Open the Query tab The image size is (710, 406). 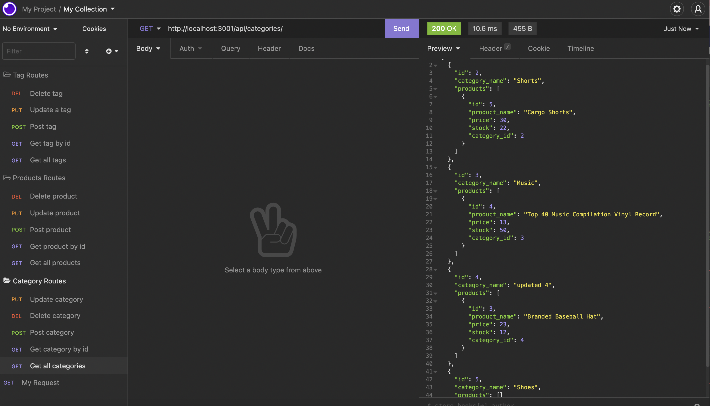[230, 48]
